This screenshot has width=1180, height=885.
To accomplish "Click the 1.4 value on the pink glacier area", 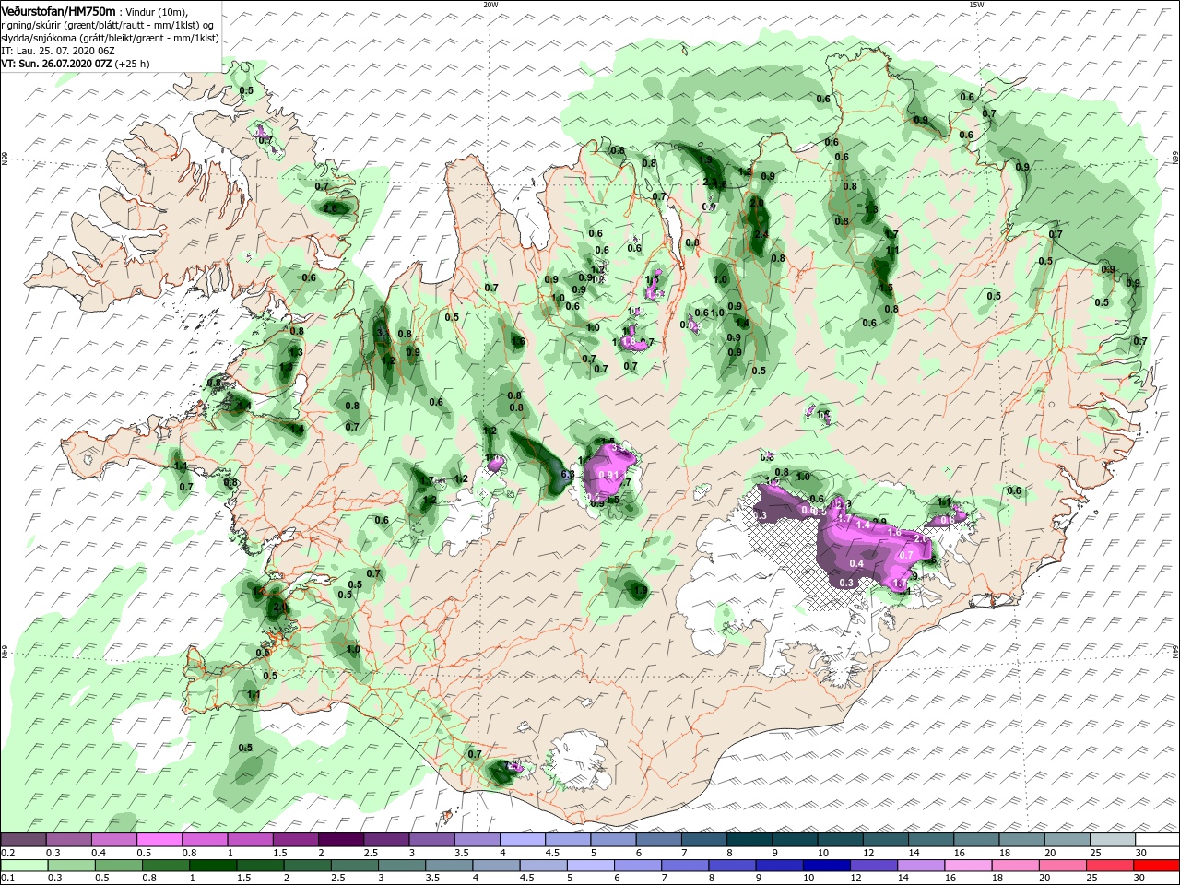I will click(863, 525).
